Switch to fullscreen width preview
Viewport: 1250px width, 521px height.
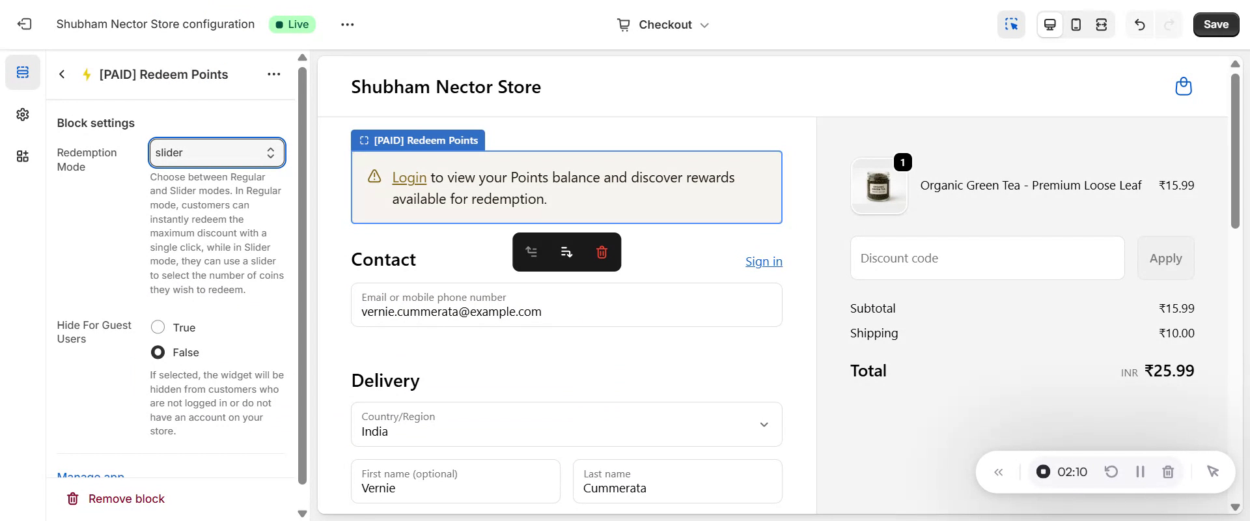[x=1102, y=24]
